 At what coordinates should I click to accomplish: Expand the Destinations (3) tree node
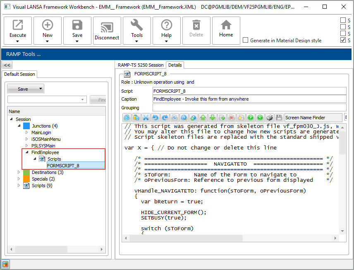(19, 172)
